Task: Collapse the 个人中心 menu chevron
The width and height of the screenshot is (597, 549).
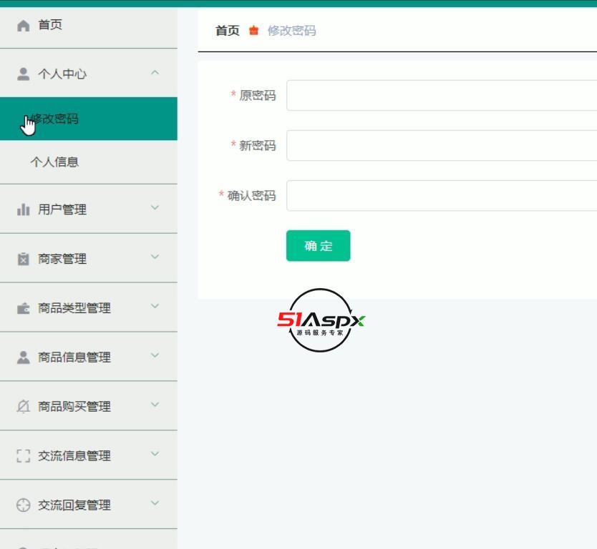Action: point(155,72)
